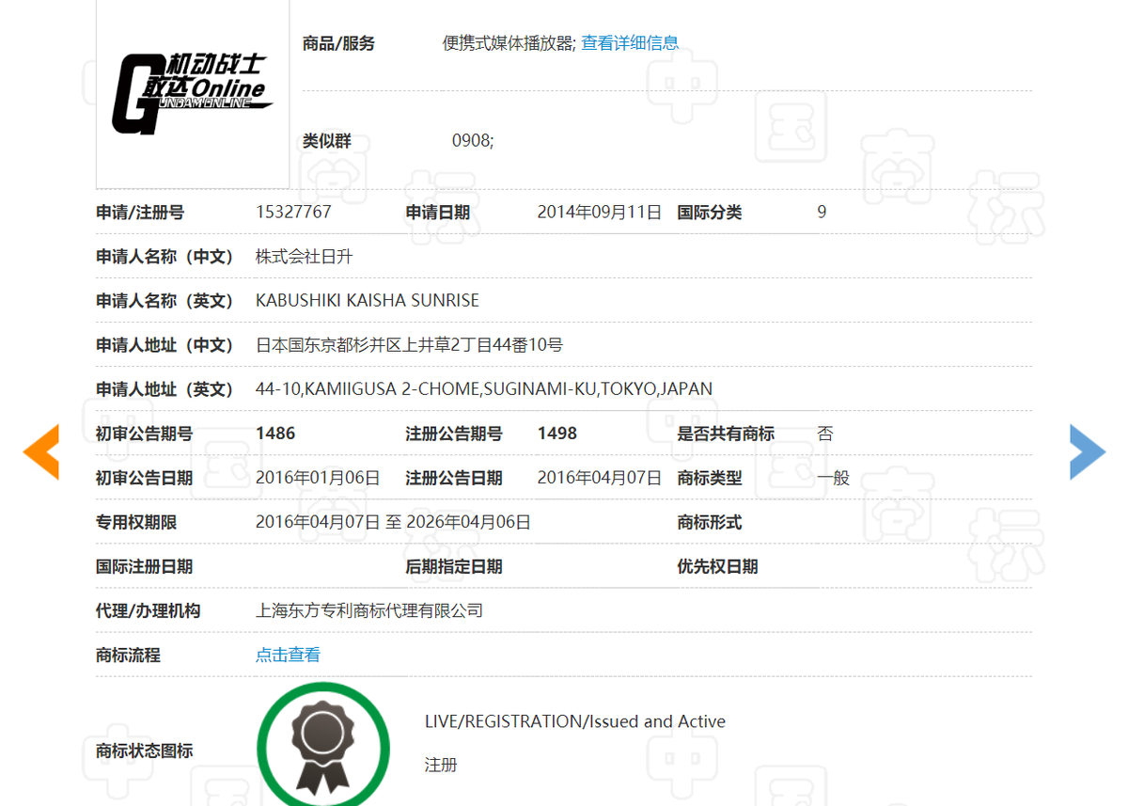Select the applicant name KABUSHIKI KAISHA SUNRISE

point(368,300)
